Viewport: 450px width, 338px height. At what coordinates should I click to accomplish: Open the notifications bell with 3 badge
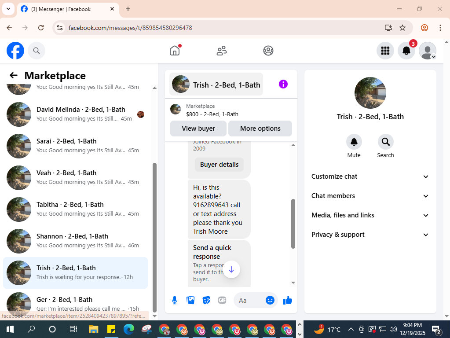(406, 51)
